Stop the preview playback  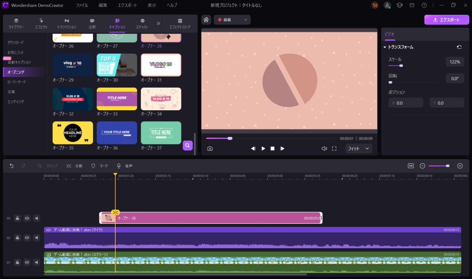coord(272,148)
